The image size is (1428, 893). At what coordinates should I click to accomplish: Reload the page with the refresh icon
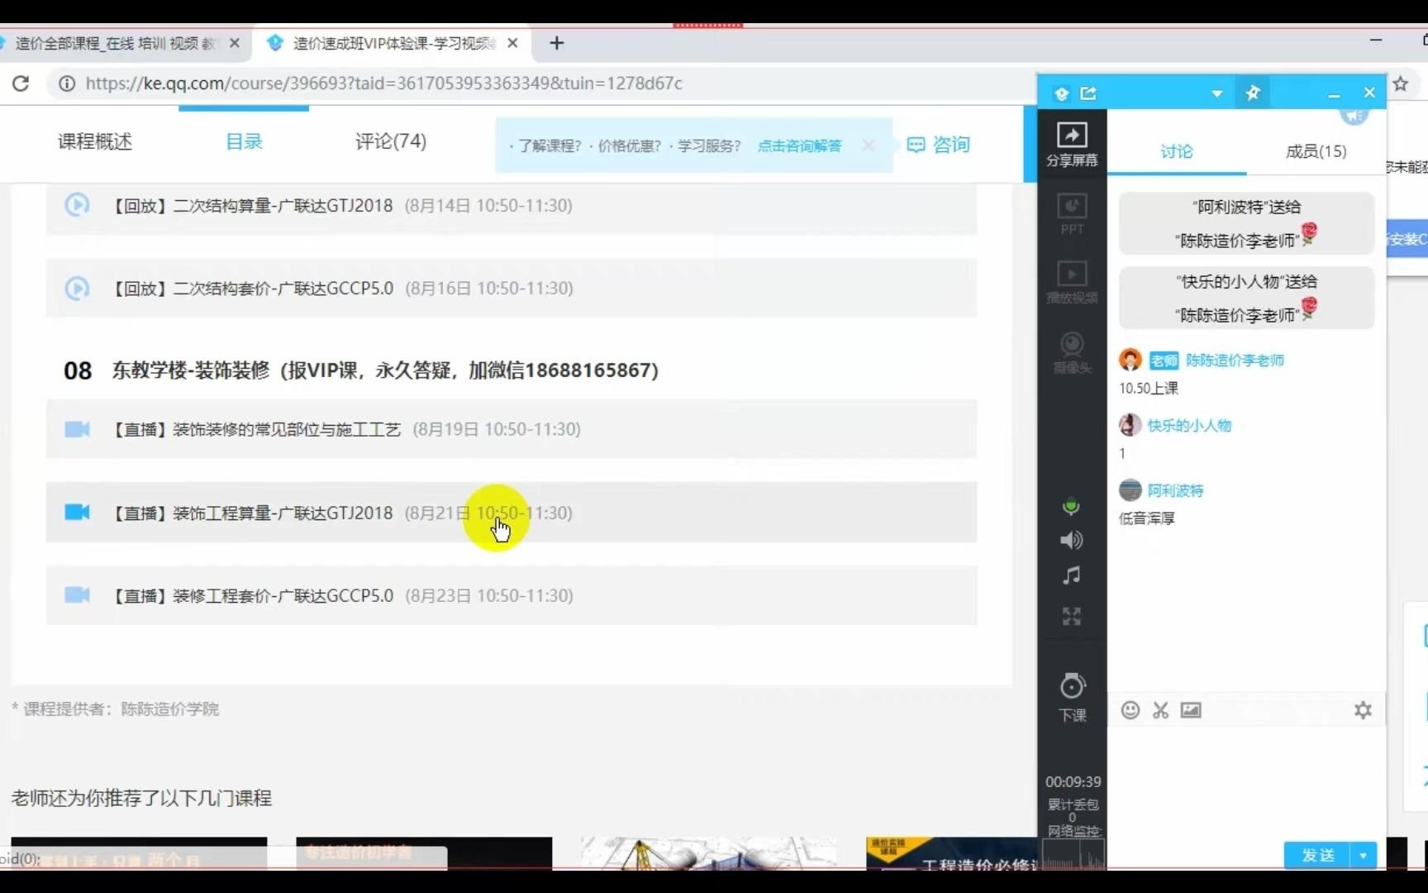21,83
